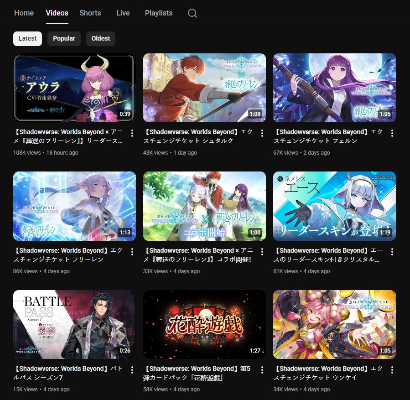410x400 pixels.
Task: Click the text "86K views • 4 days ago"
Action: (42, 271)
